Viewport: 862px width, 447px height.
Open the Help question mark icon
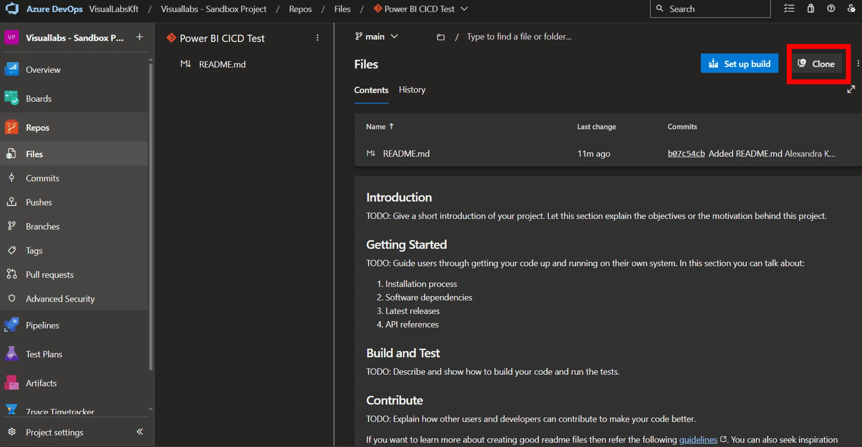point(831,8)
